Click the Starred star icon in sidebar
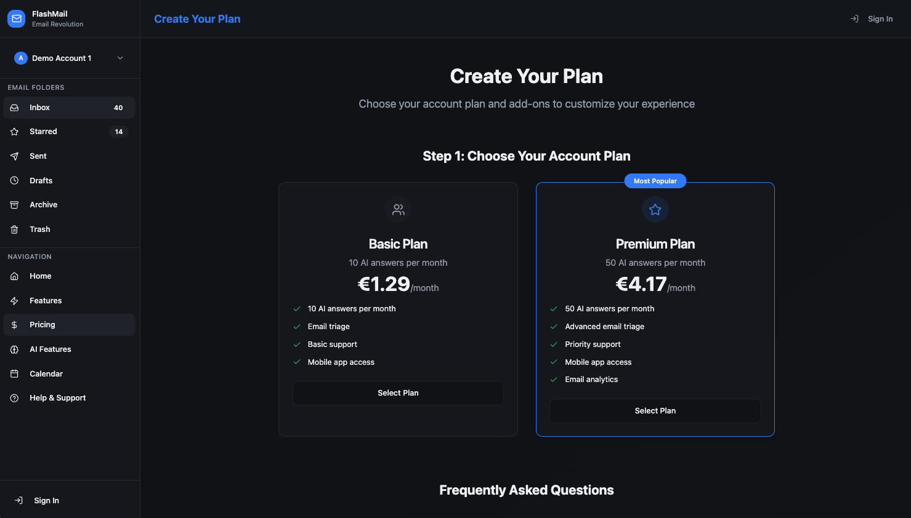Viewport: 911px width, 518px height. click(14, 132)
